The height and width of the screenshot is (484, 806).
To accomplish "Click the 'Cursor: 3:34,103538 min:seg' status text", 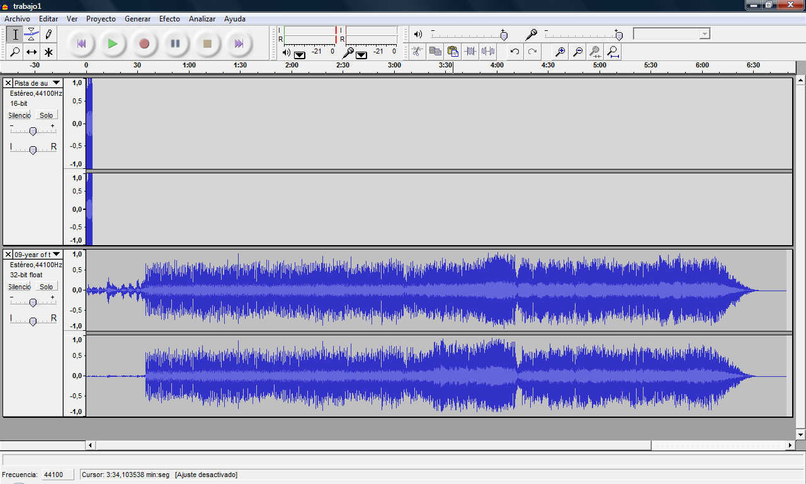I will click(x=125, y=475).
